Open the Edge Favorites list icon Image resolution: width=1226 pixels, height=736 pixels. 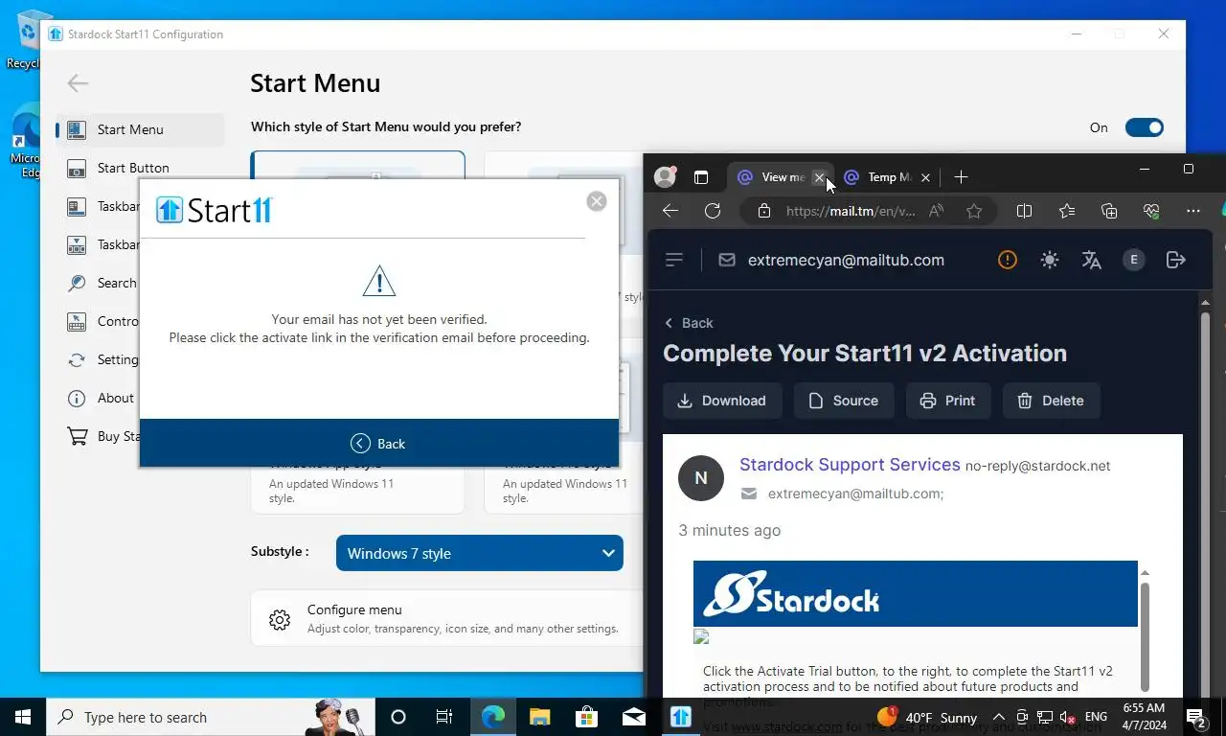click(x=1067, y=211)
